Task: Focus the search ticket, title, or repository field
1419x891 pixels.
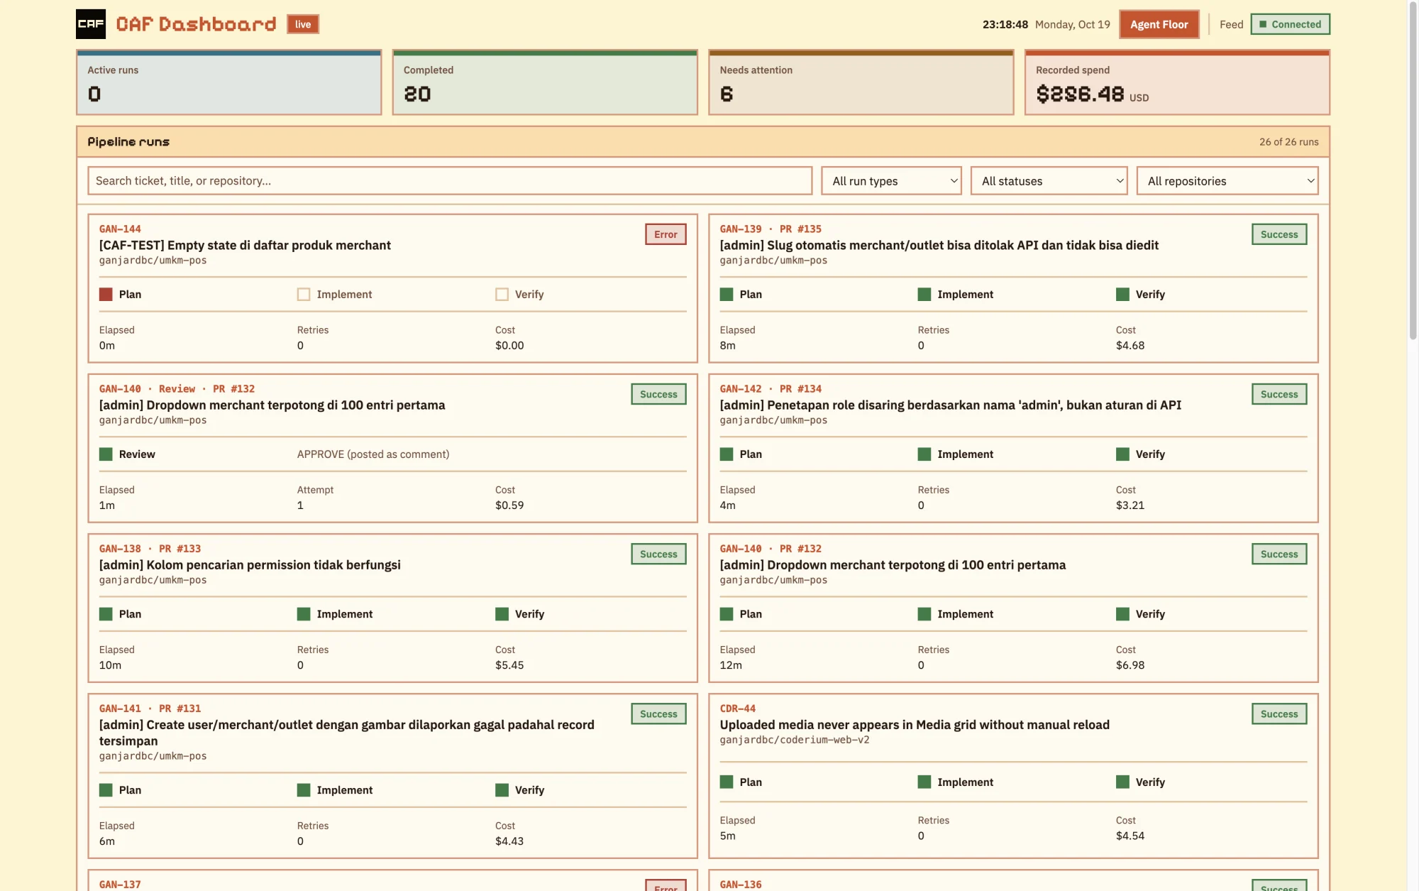Action: click(450, 181)
